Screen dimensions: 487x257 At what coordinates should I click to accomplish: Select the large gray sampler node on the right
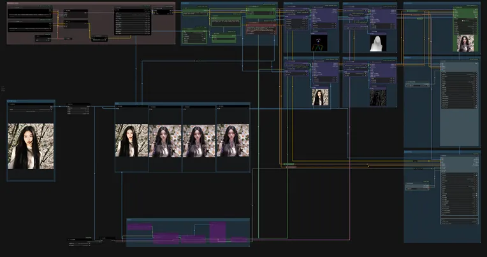pyautogui.click(x=459, y=102)
